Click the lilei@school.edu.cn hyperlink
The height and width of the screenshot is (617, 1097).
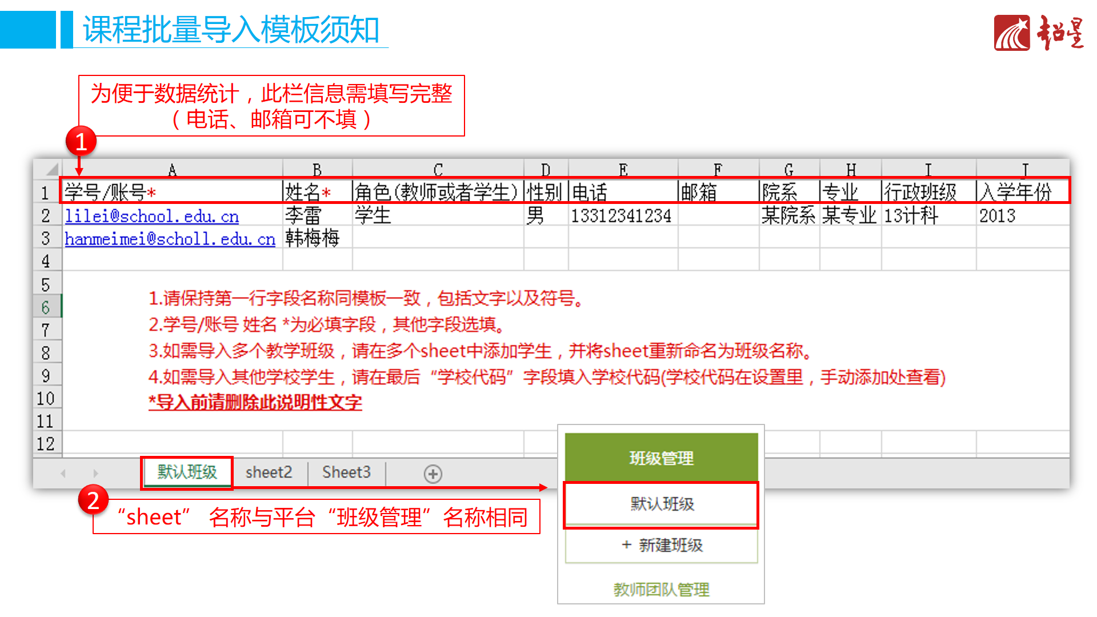[x=152, y=216]
